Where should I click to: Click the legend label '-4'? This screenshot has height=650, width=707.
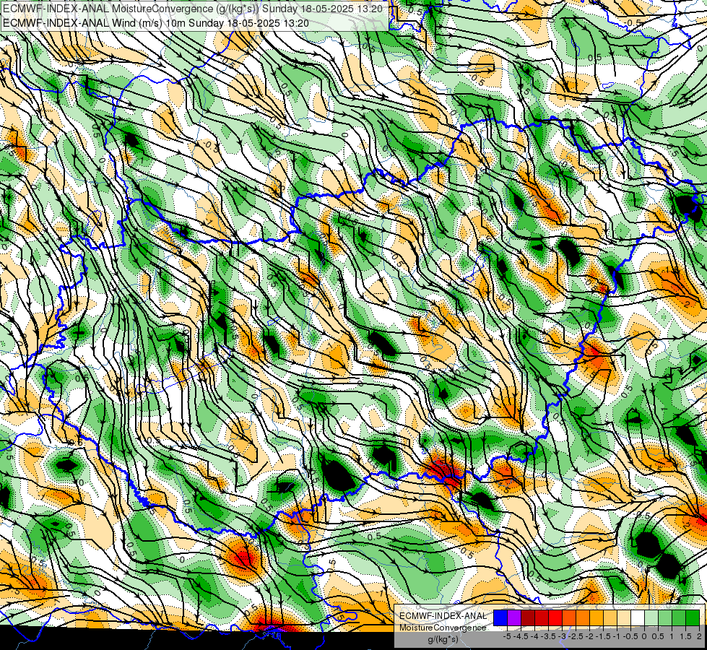point(534,636)
